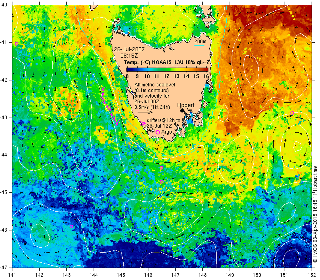The image size is (320, 280).
Task: Click the 'drifters@12h to' text
Action: coord(164,120)
